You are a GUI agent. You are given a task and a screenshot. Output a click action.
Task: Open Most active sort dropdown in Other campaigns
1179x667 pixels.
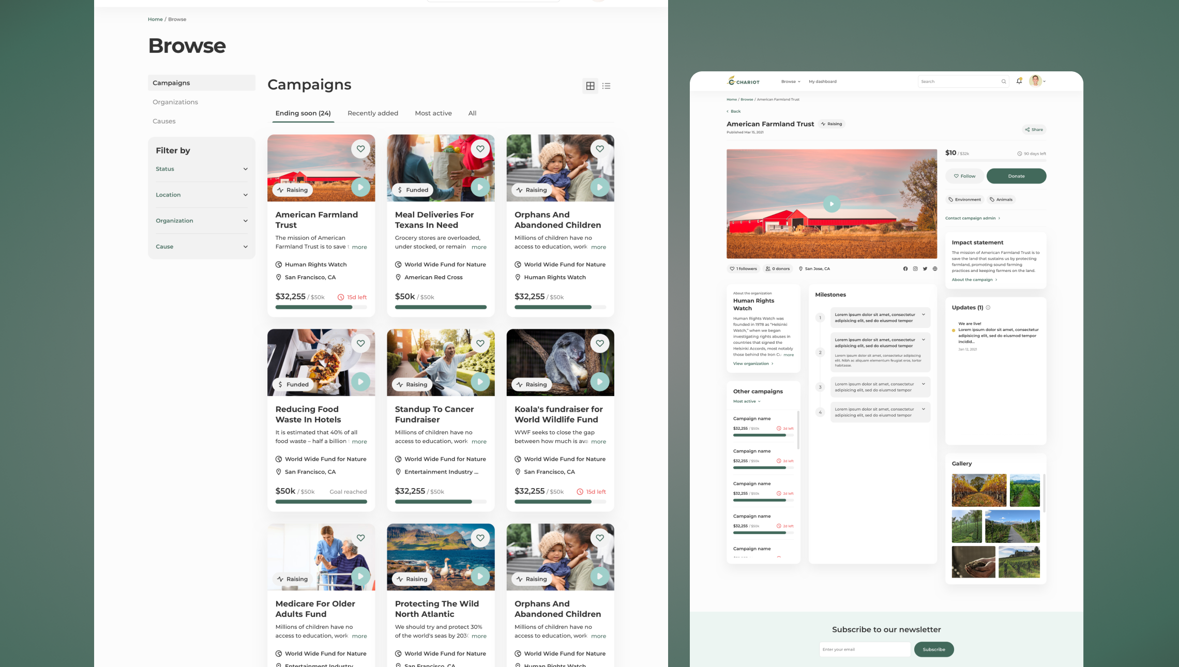pos(747,401)
